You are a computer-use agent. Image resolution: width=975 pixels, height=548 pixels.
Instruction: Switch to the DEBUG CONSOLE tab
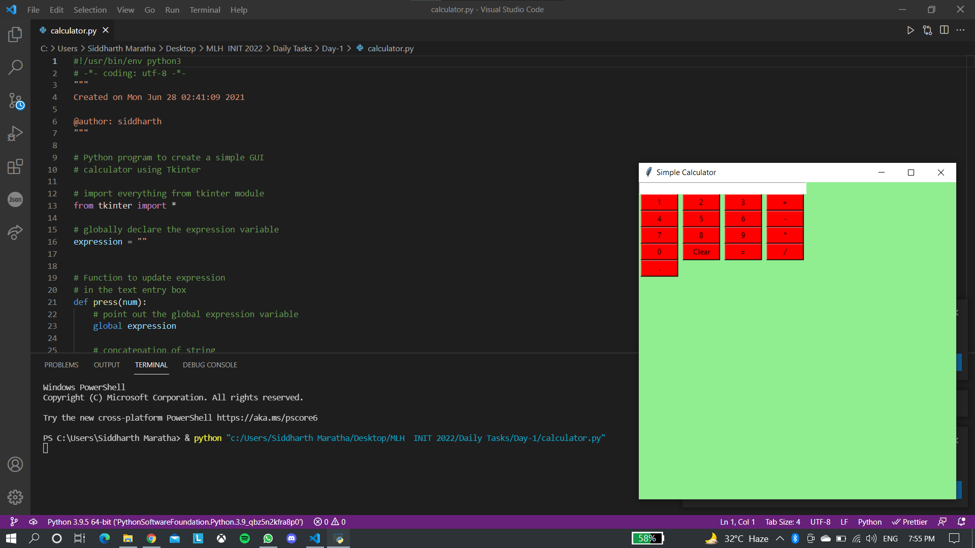click(210, 365)
